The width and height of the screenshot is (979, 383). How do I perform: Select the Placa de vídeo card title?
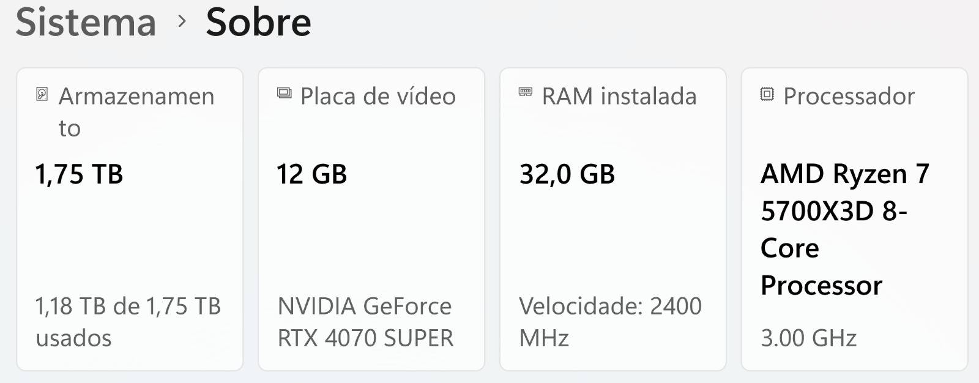[378, 96]
